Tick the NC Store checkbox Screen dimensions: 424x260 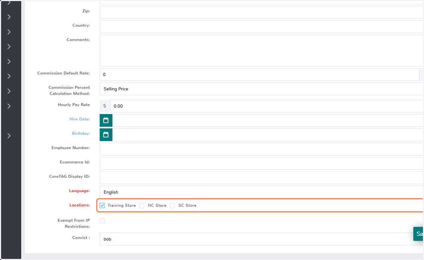pos(142,206)
